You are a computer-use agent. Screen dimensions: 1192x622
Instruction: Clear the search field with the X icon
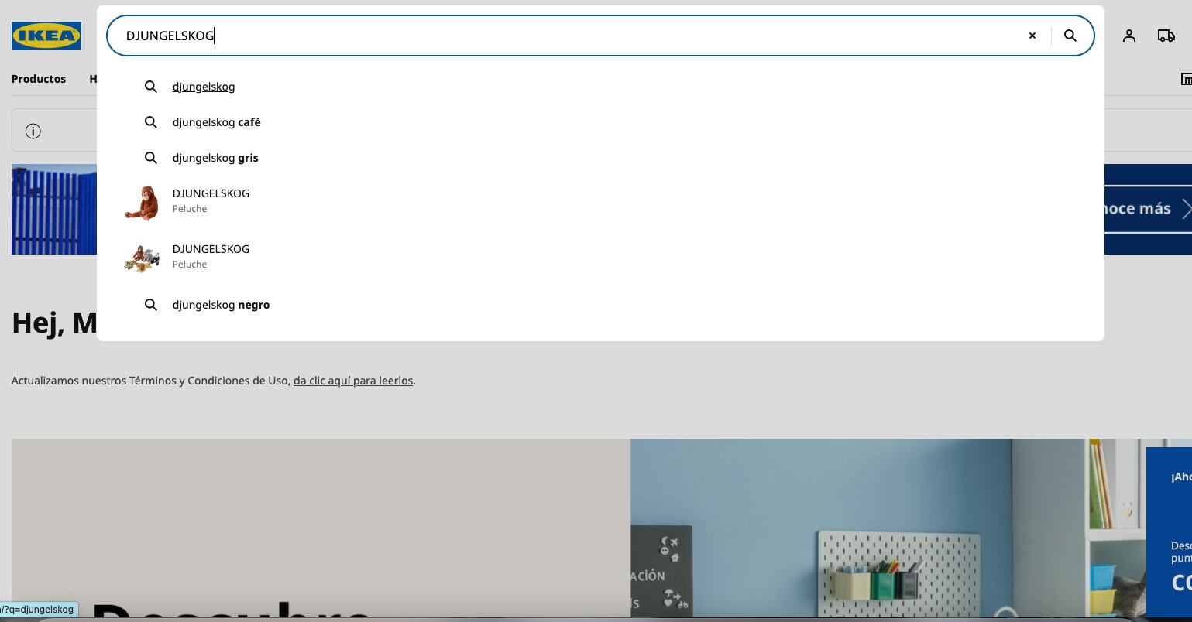point(1032,36)
